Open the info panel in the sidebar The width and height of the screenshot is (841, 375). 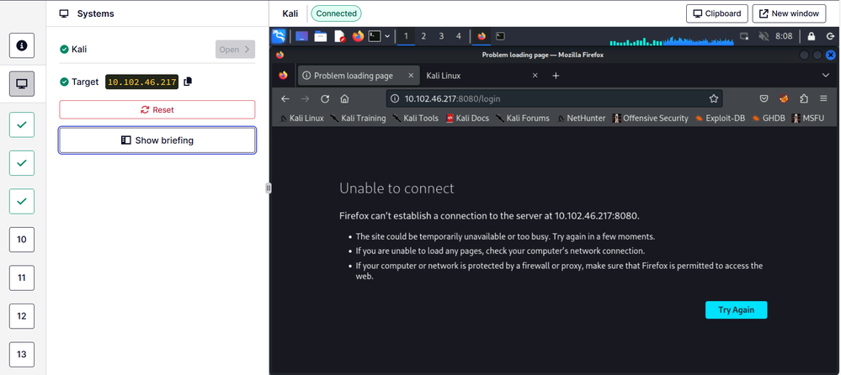(x=22, y=45)
